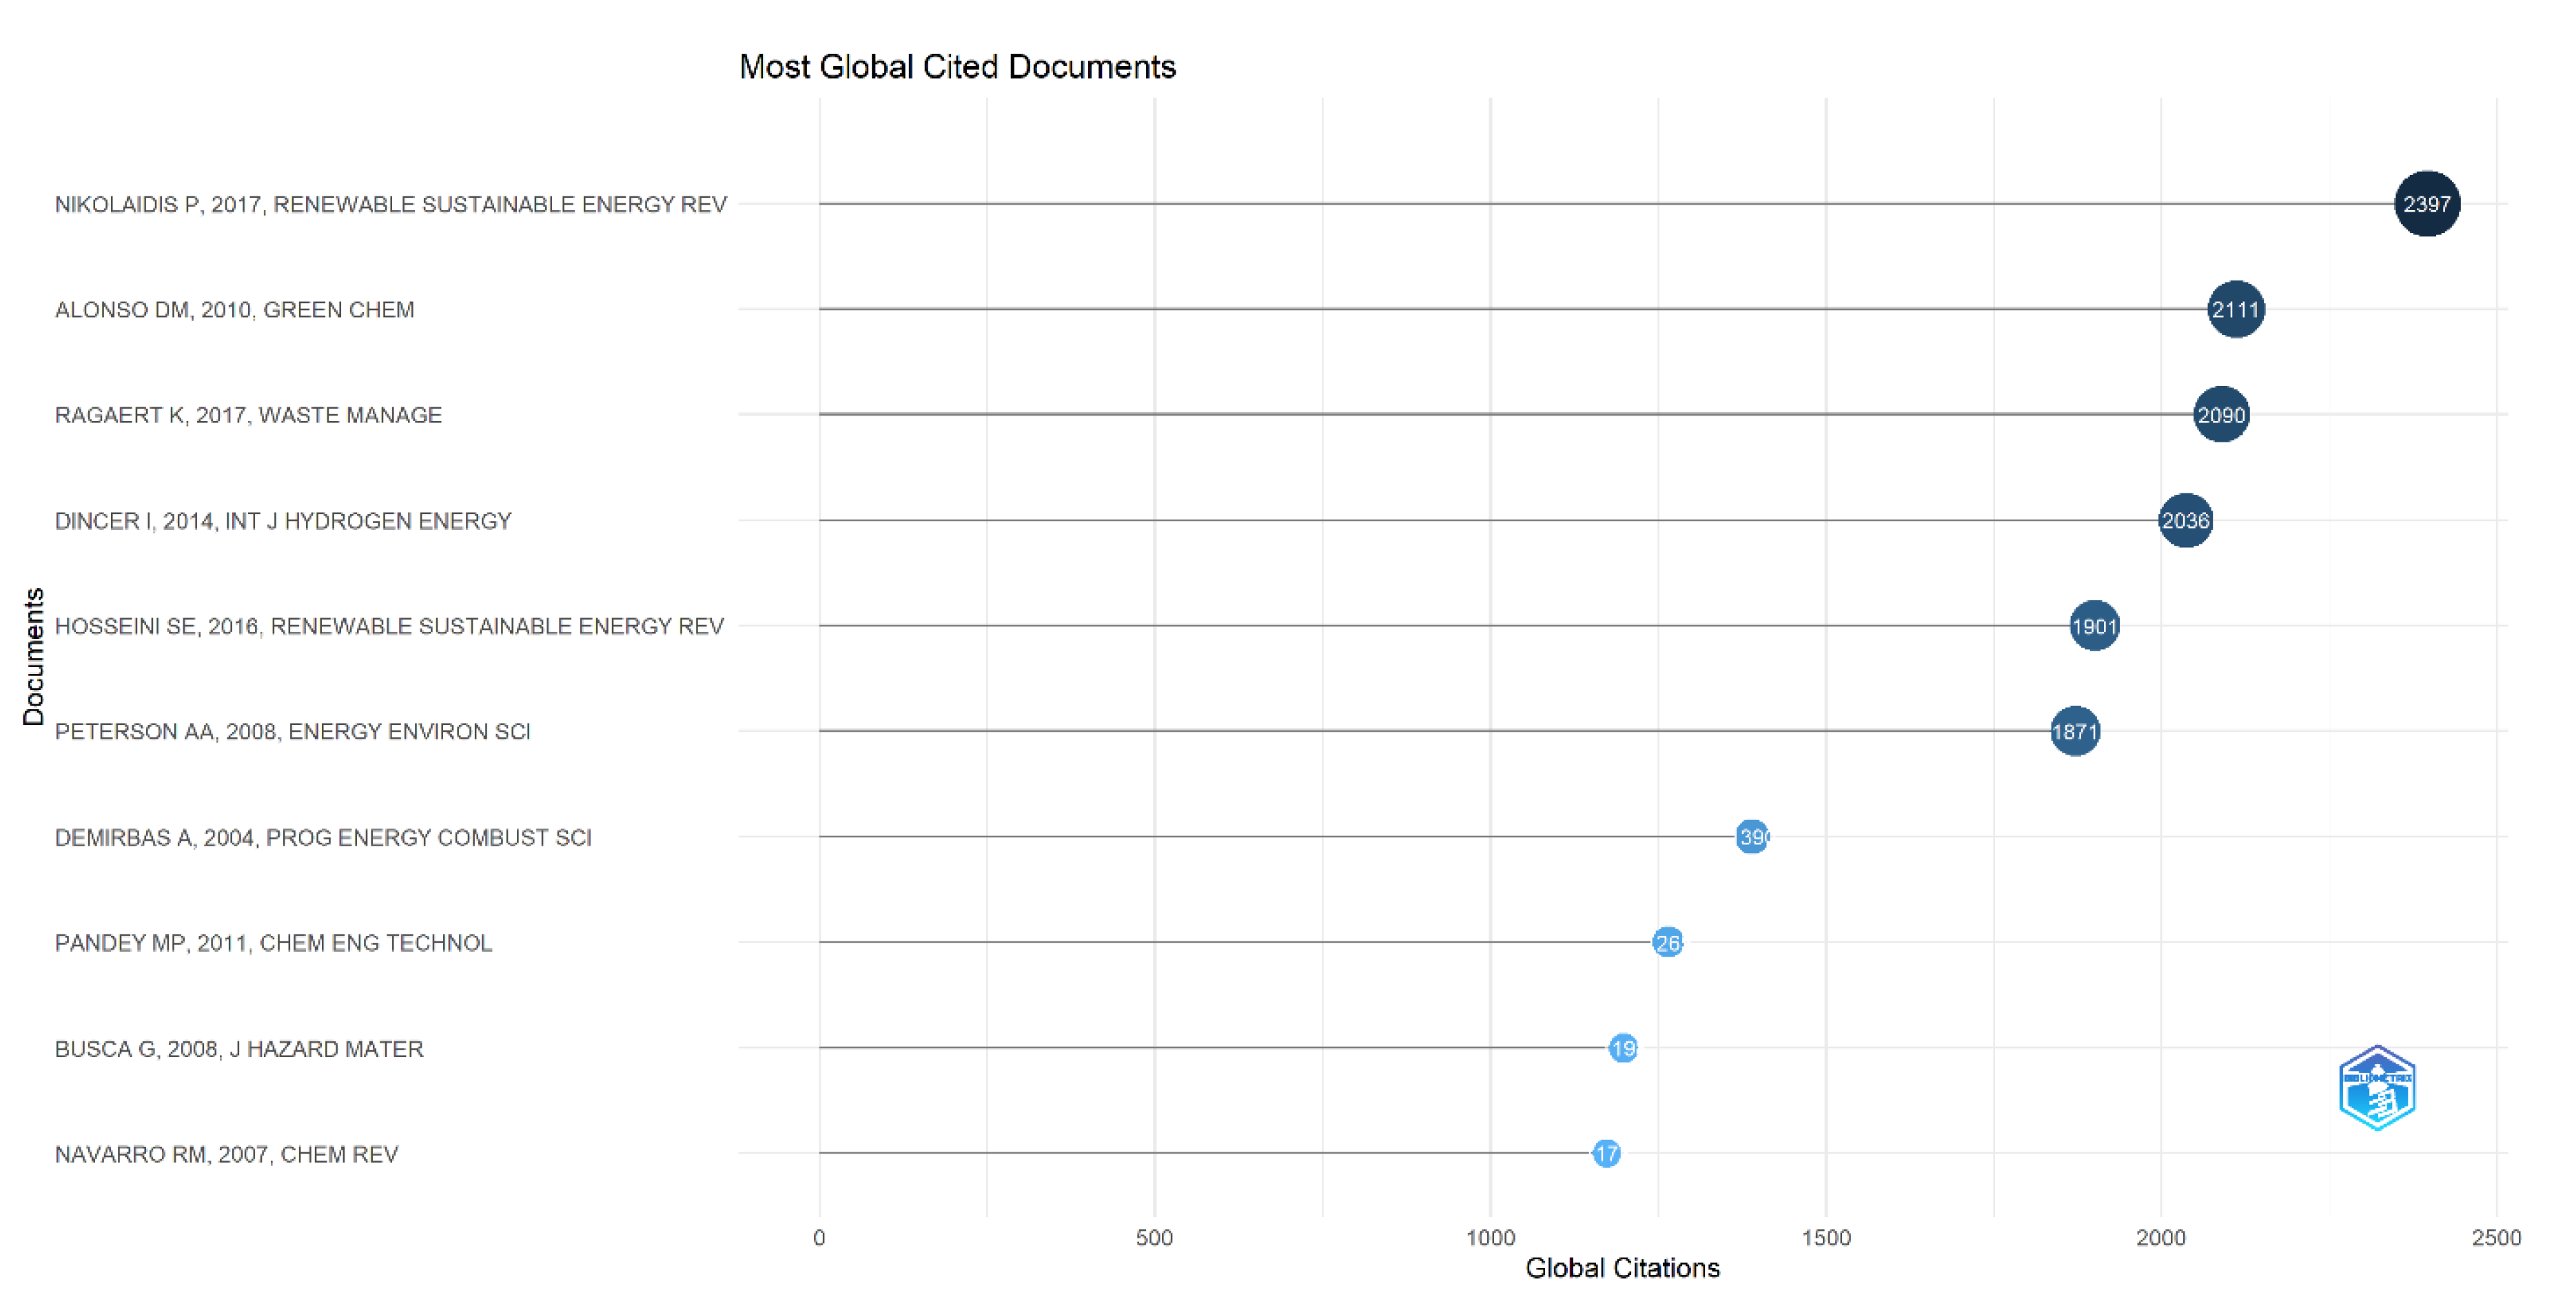Click the 1871 citation circle
This screenshot has height=1308, width=2576.
pyautogui.click(x=2074, y=731)
